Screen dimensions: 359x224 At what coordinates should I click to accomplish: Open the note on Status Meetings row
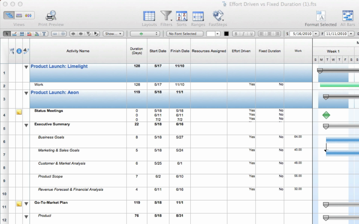click(x=19, y=112)
